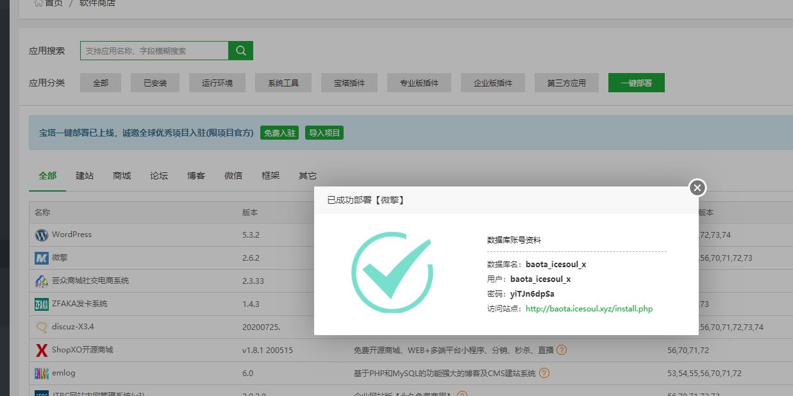Click the 微擎 app icon
The width and height of the screenshot is (793, 396).
pyautogui.click(x=42, y=258)
